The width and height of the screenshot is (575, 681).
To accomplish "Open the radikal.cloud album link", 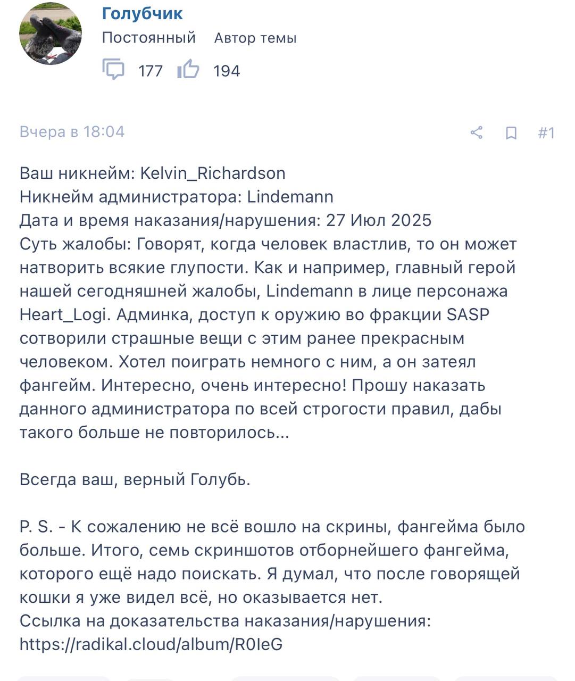I will coord(151,644).
